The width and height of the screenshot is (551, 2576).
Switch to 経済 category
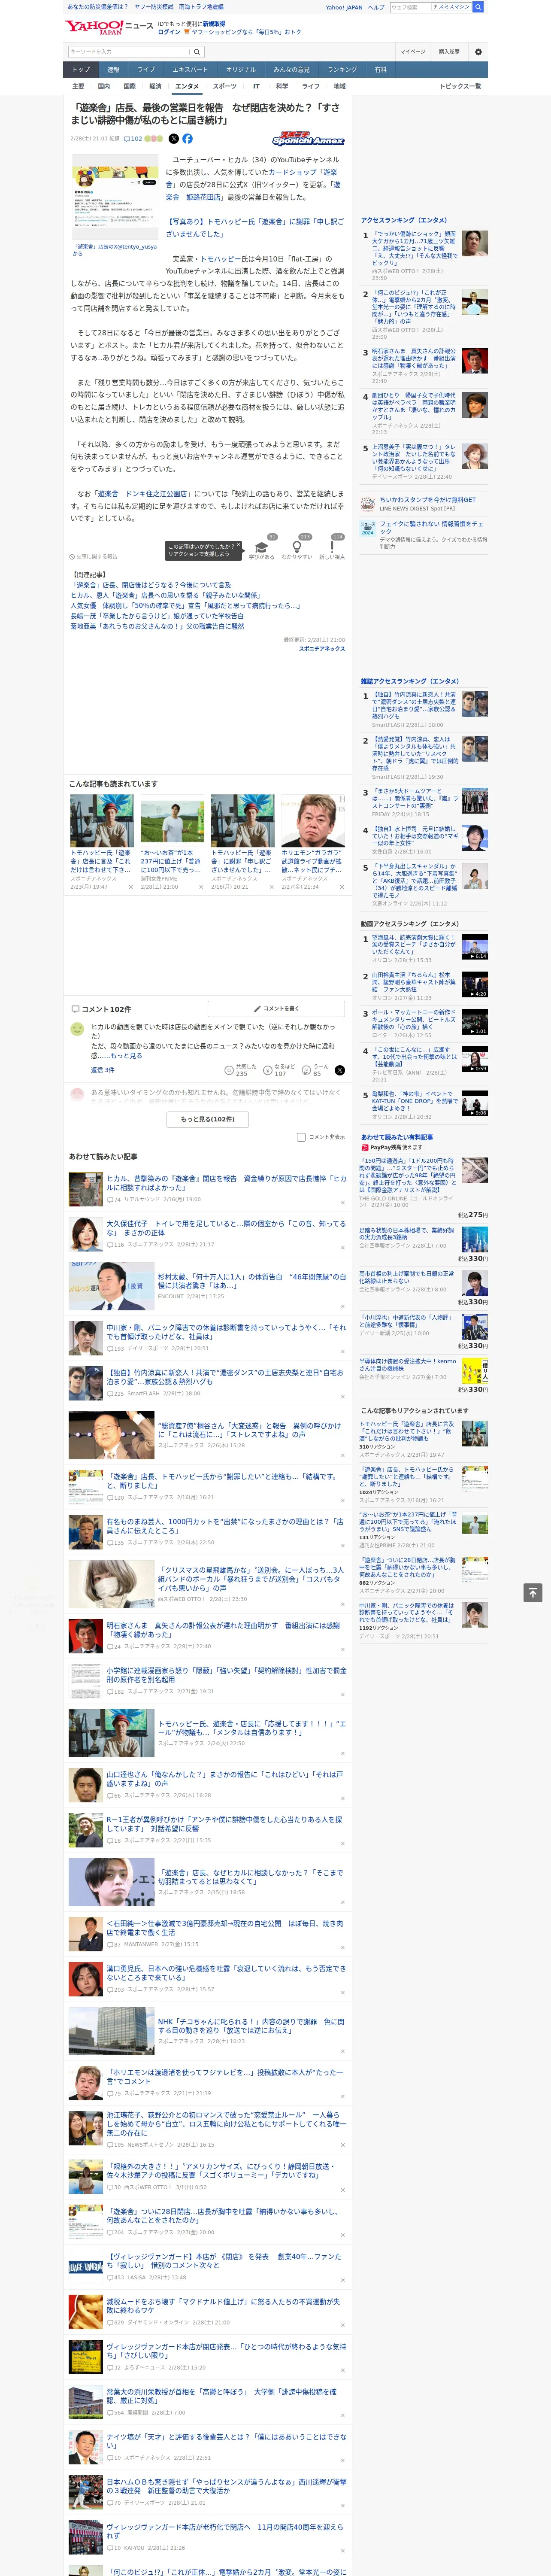[x=155, y=86]
